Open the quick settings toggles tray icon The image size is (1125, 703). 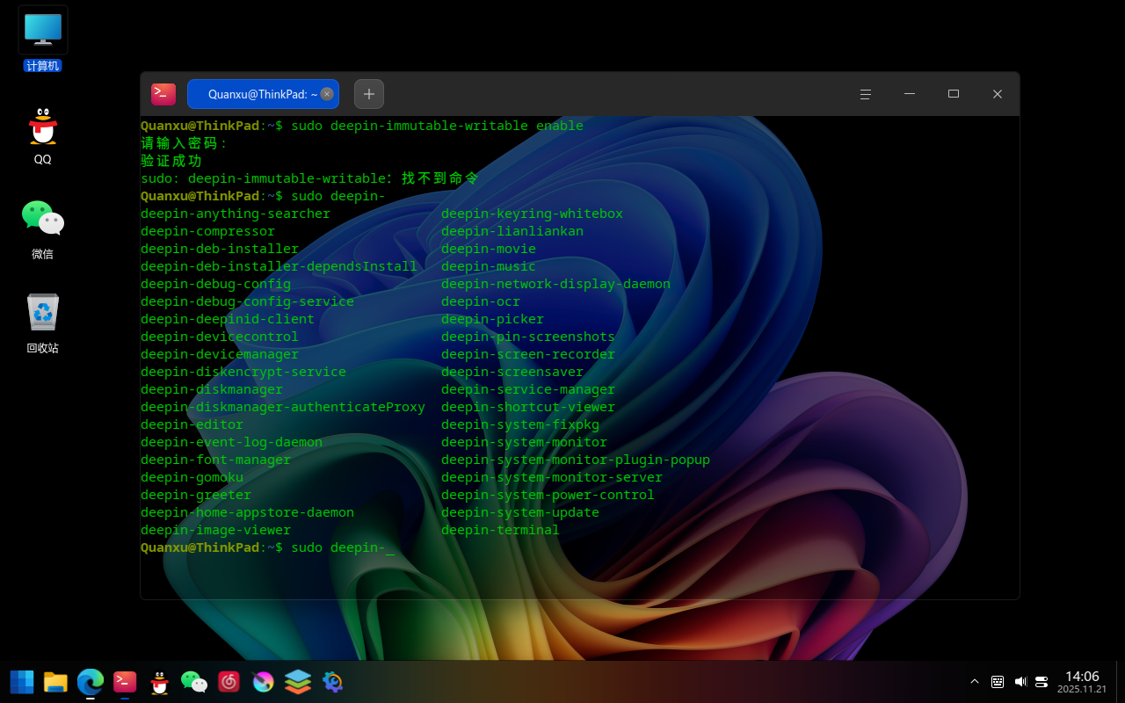click(x=1042, y=682)
